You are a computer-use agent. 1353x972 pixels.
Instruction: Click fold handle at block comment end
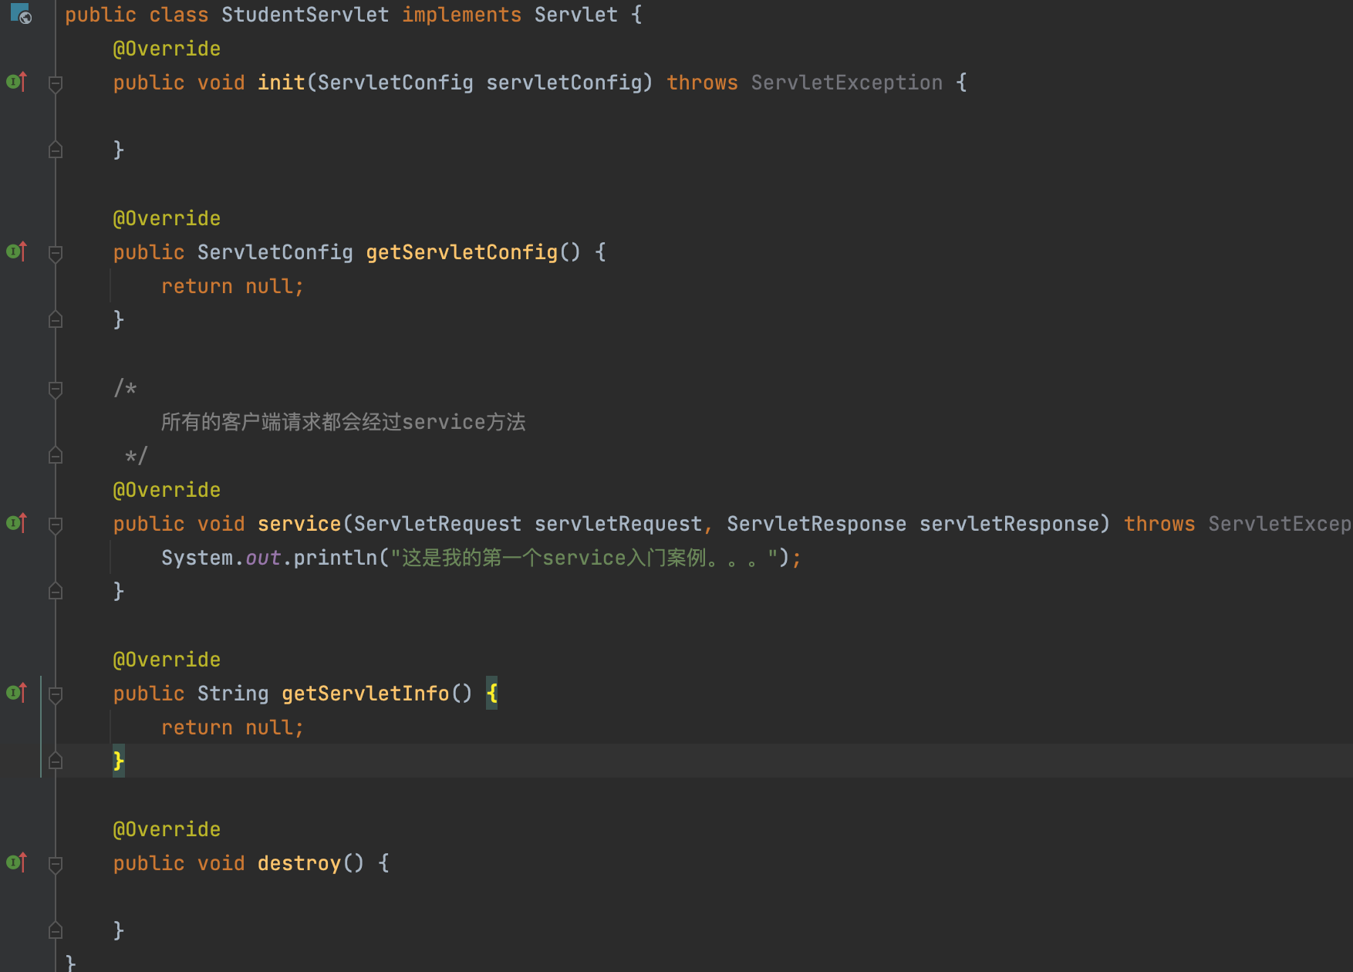56,455
